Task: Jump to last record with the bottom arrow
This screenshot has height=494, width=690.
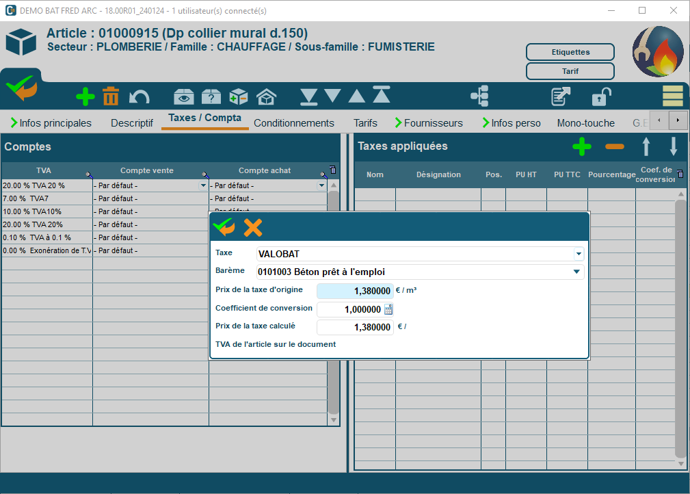Action: coord(308,96)
